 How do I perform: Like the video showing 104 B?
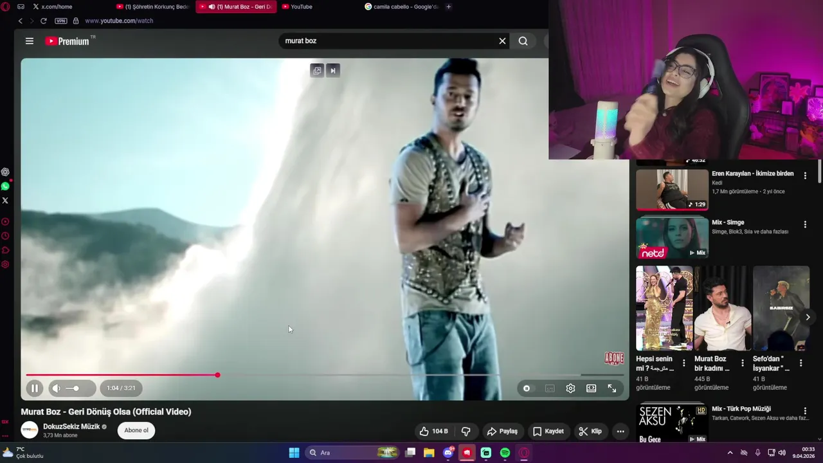tap(434, 431)
